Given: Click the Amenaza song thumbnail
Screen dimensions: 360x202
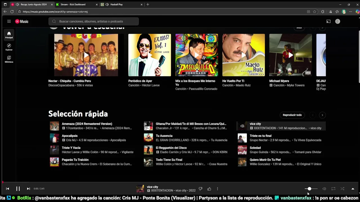Looking at the screenshot, I should coord(55,126).
